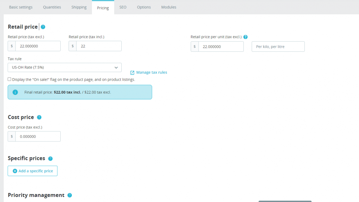Click the Add a specific price button
The image size is (359, 202).
pos(33,171)
